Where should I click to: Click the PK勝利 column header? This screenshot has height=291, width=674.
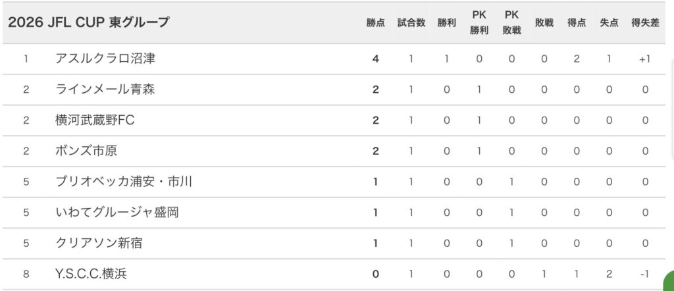coord(479,22)
